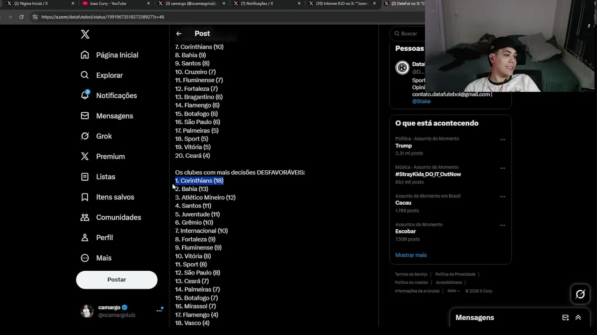The image size is (597, 335).
Task: Click the camargo display name at bottom
Action: click(109, 308)
